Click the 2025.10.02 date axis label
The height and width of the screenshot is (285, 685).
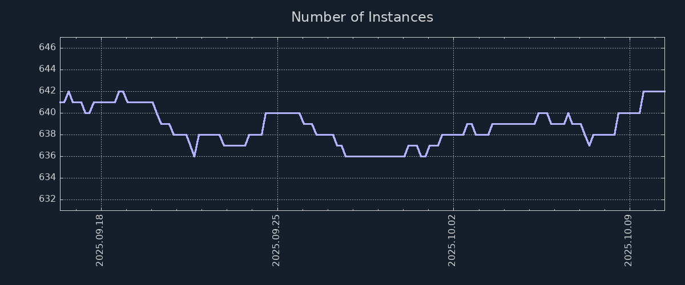point(453,240)
